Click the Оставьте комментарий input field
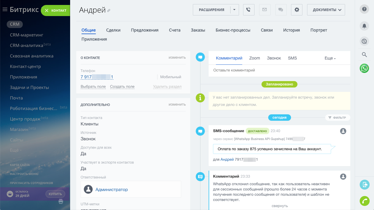Image resolution: width=374 pixels, height=210 pixels. click(279, 70)
